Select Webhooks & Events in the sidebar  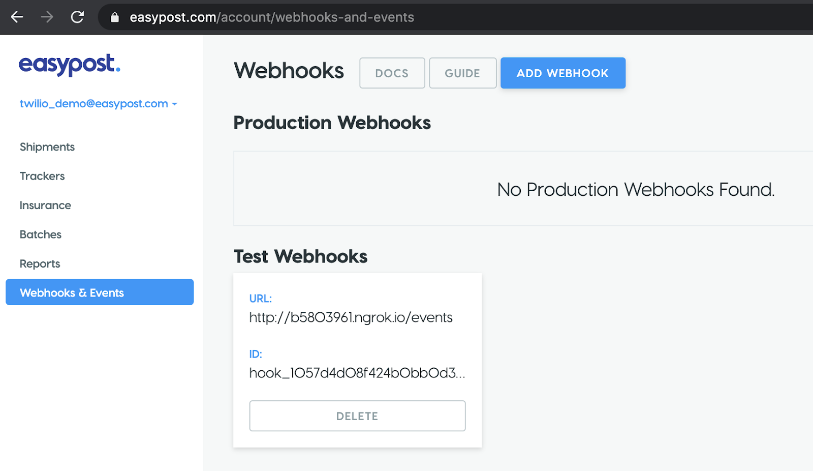click(x=100, y=292)
